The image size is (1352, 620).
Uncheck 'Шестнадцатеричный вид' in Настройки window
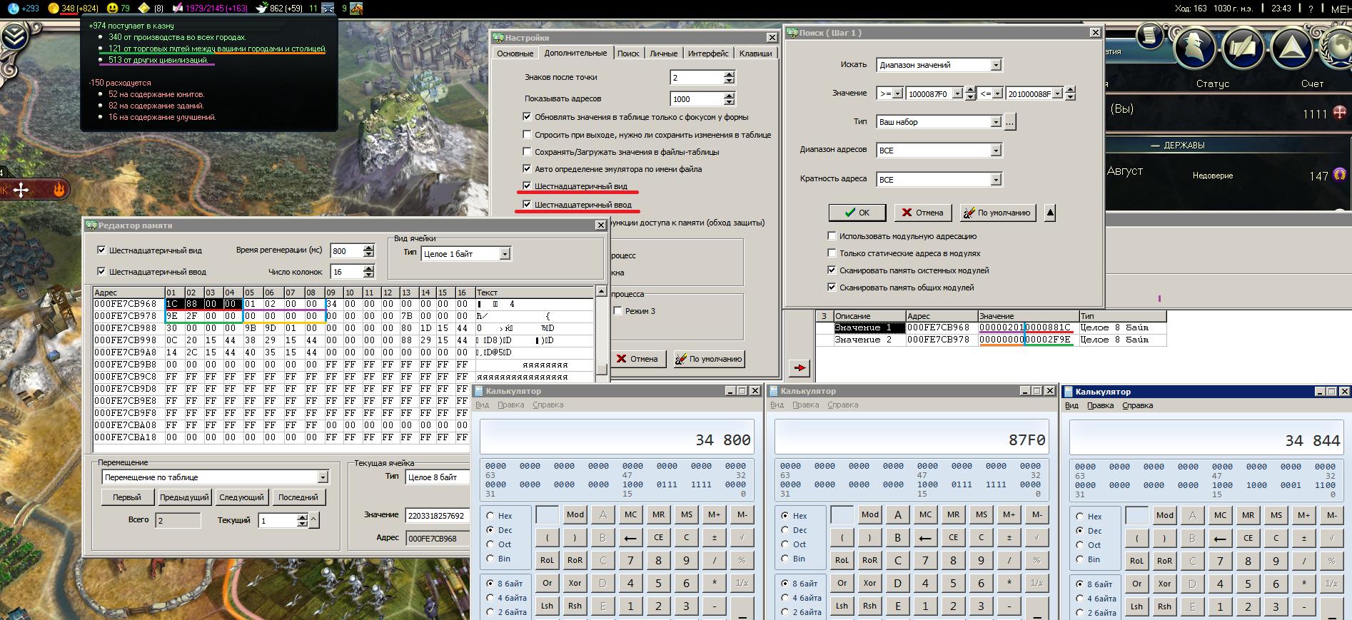[527, 186]
